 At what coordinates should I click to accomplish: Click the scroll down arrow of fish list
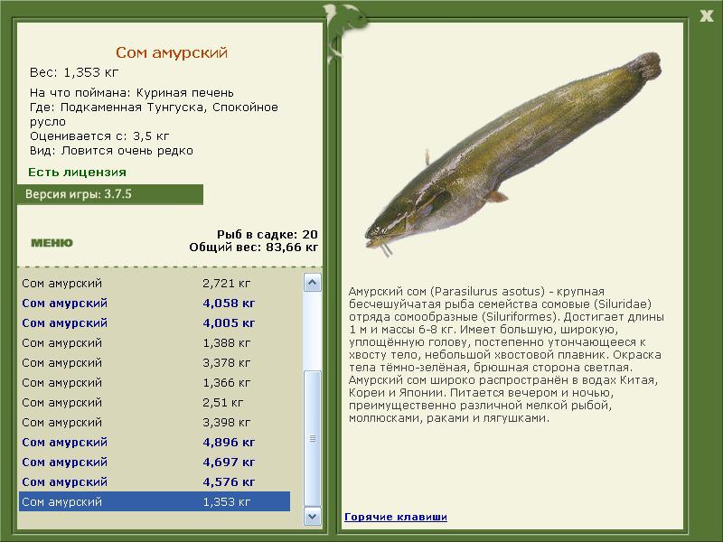tap(312, 516)
